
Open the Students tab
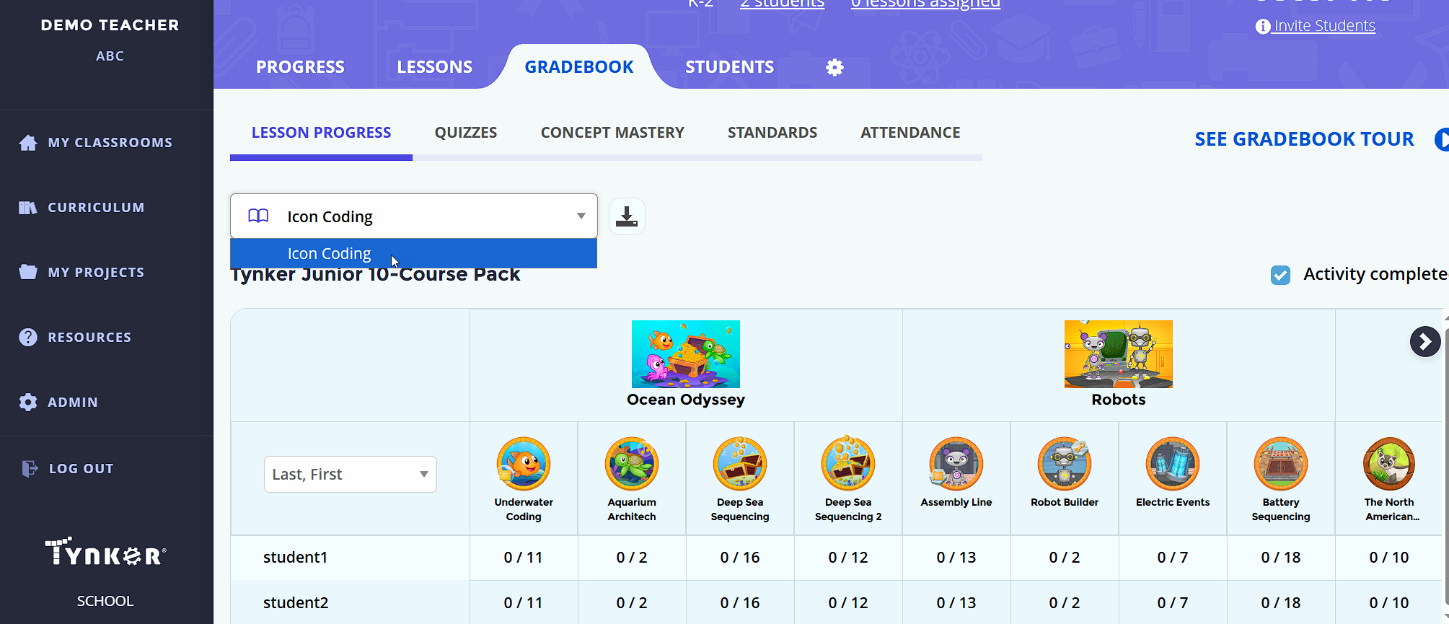[730, 67]
